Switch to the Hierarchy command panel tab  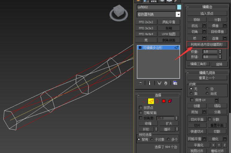tap(154, 1)
